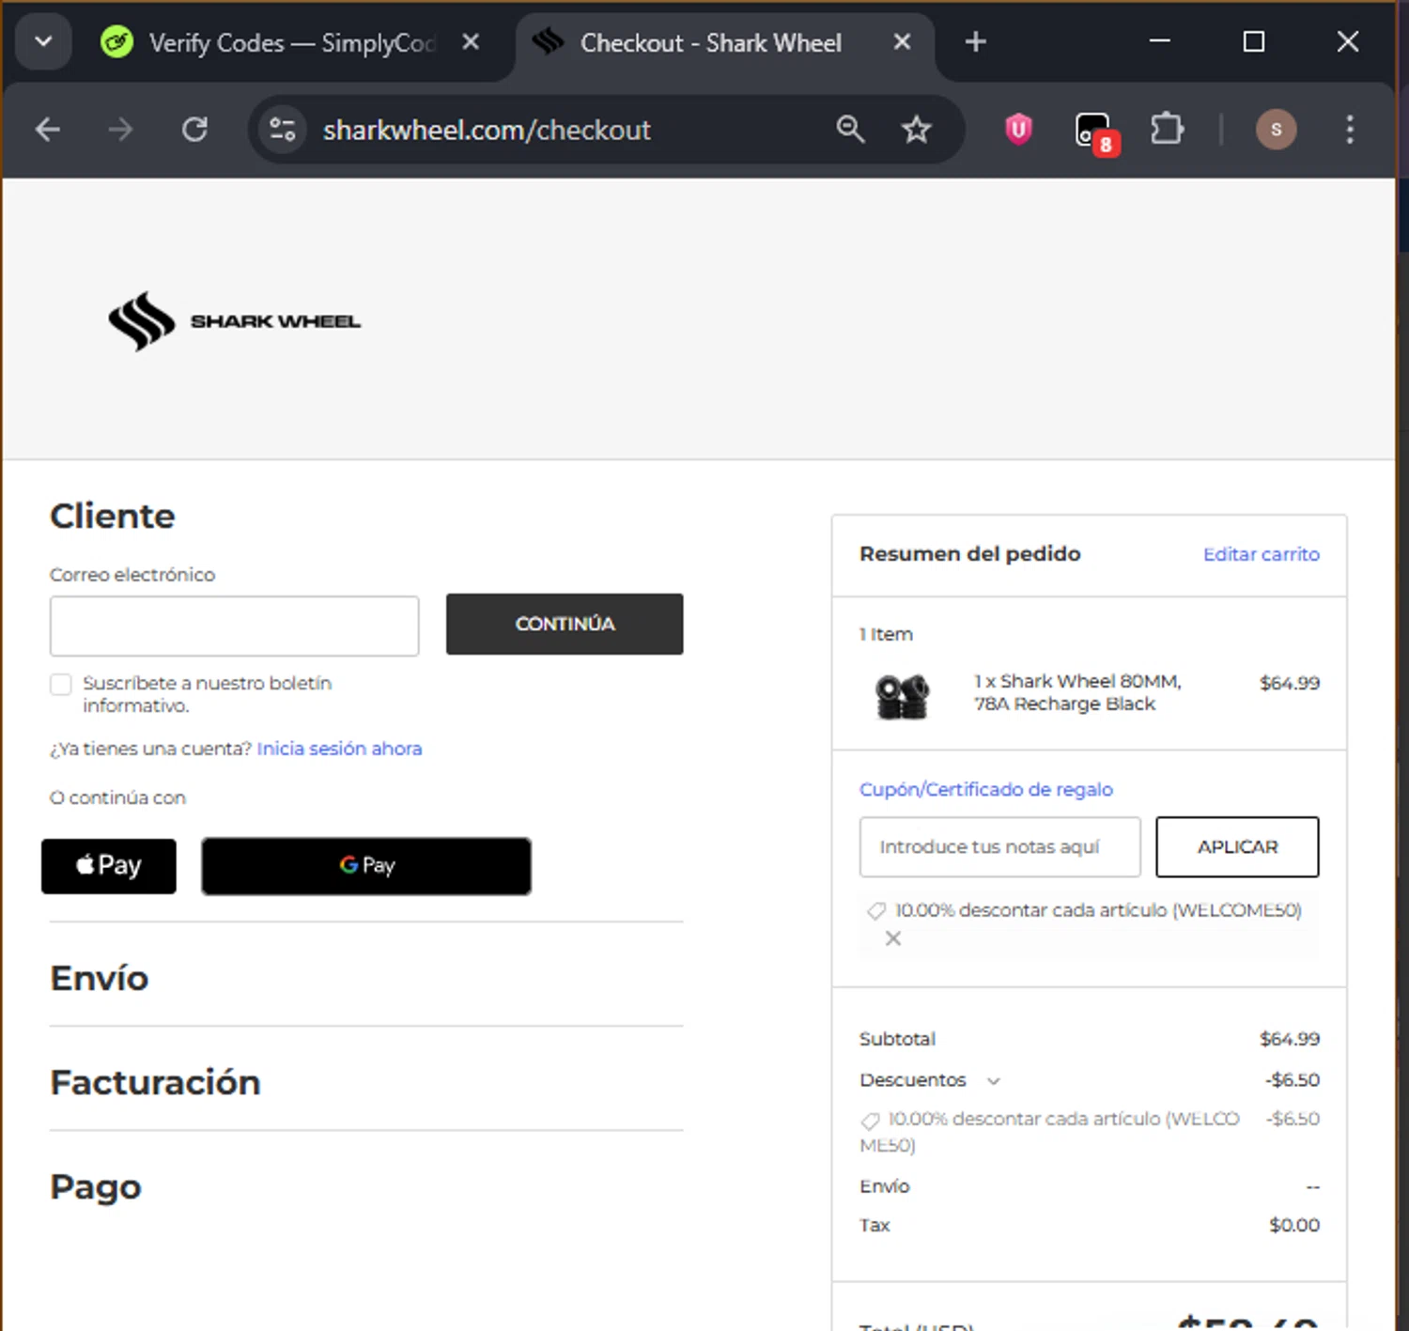Bookmark this page with the star icon
Viewport: 1409px width, 1331px height.
coord(916,130)
